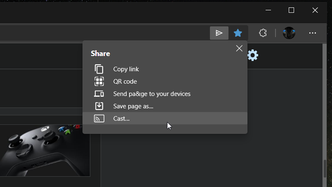The width and height of the screenshot is (332, 187).
Task: Close the Share popup with X
Action: [x=239, y=49]
